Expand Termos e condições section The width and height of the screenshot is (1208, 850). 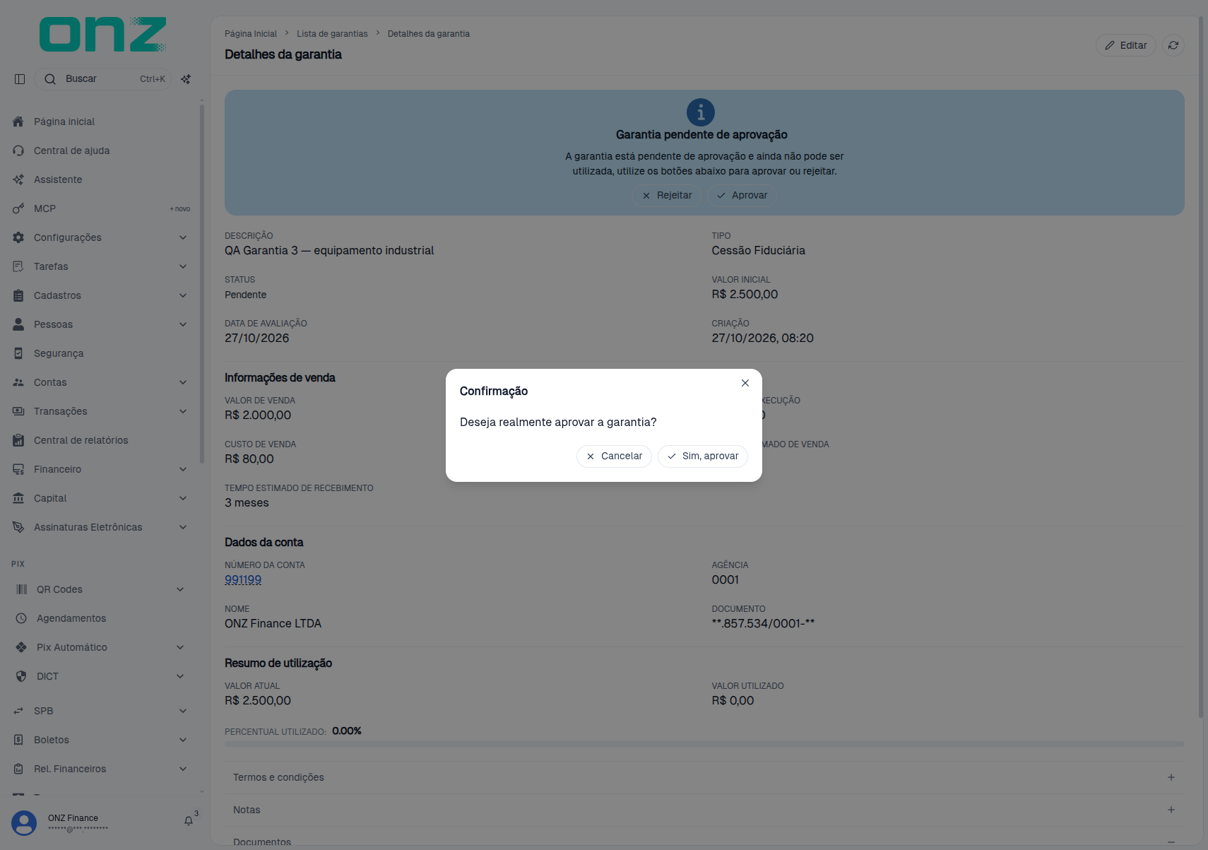click(704, 777)
